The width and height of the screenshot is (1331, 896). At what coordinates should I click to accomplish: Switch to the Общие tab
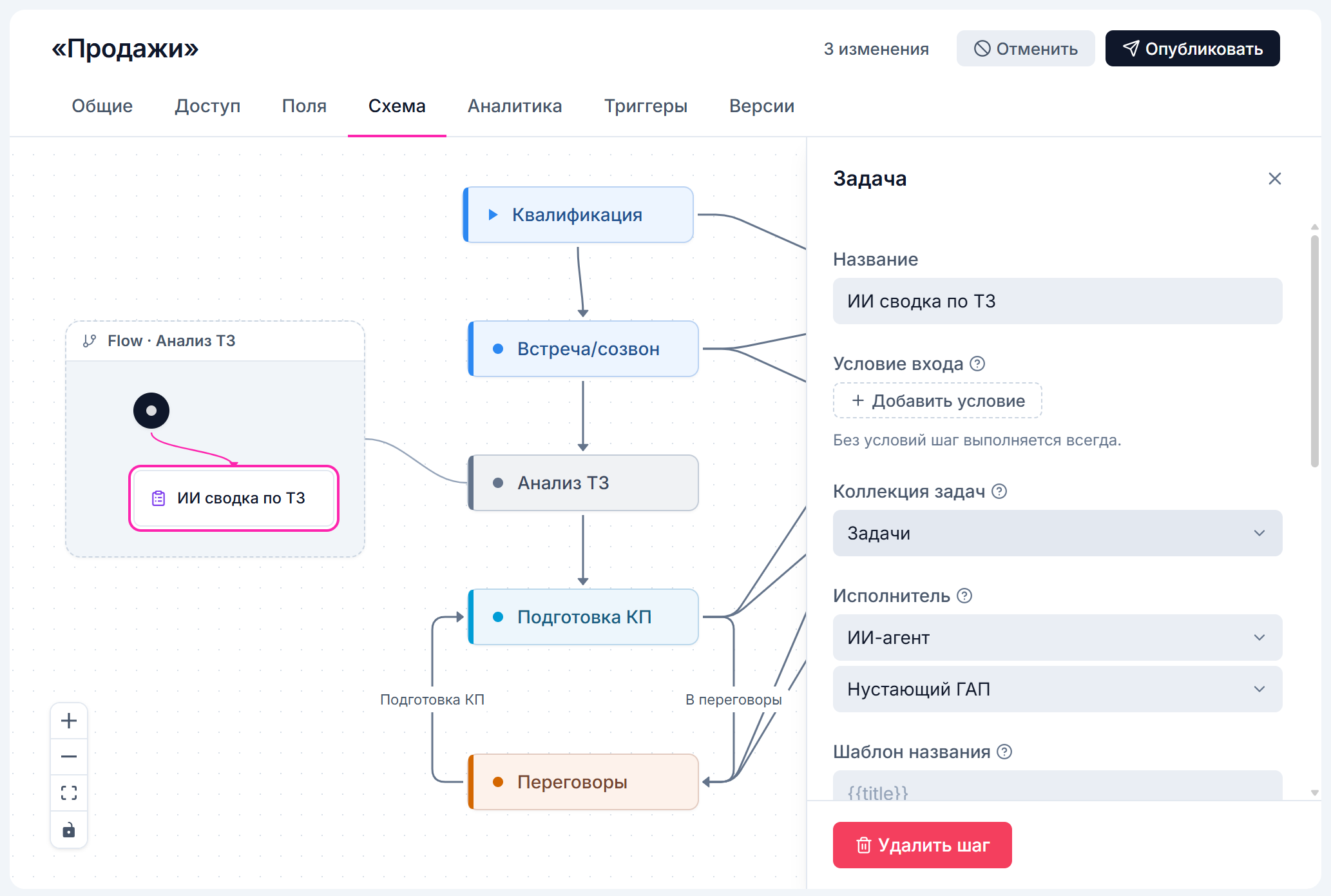(102, 106)
